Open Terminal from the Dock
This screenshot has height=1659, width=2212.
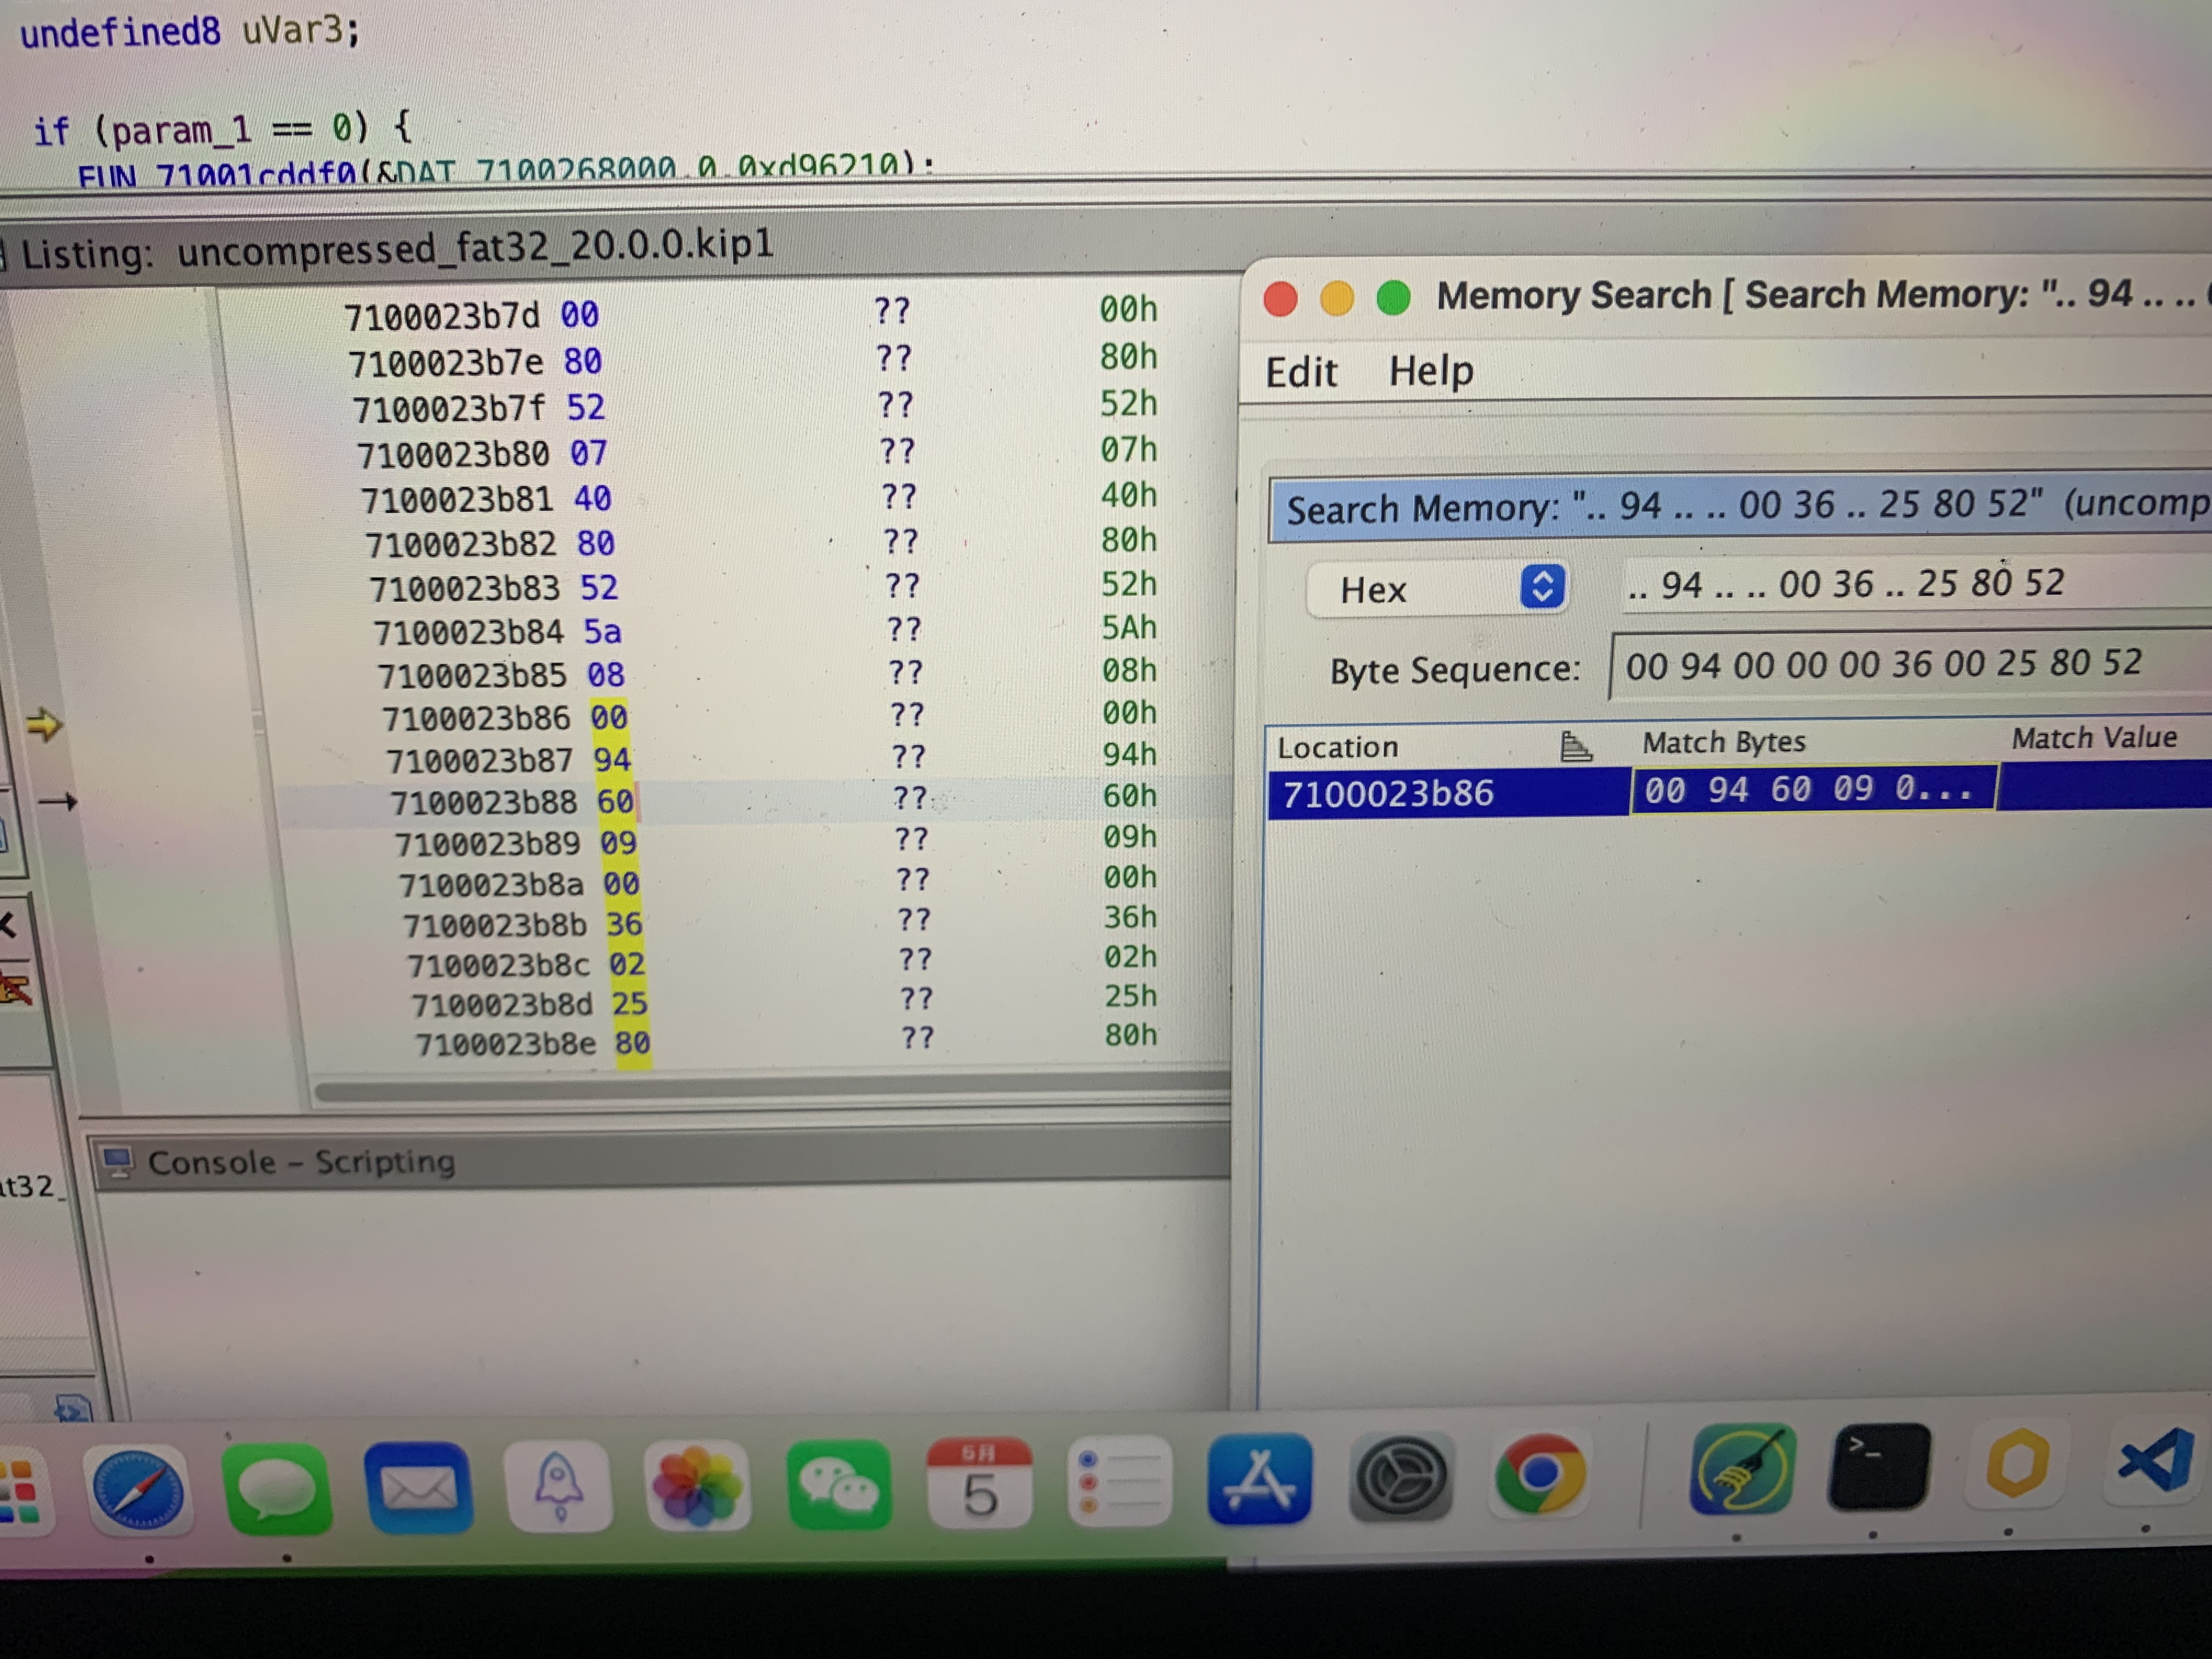click(1879, 1466)
